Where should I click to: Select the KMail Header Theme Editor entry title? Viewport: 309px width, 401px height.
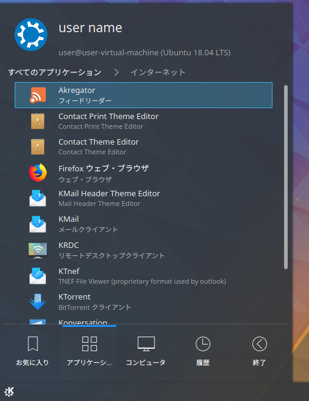109,194
